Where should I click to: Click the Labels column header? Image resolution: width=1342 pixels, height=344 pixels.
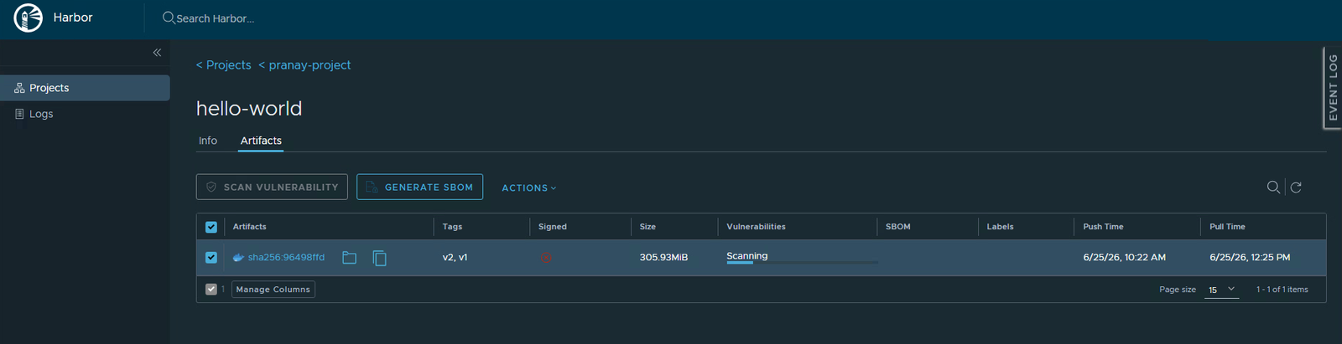[x=1000, y=227]
